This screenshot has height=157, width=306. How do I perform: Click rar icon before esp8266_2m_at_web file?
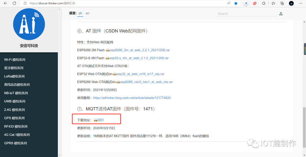108,50
